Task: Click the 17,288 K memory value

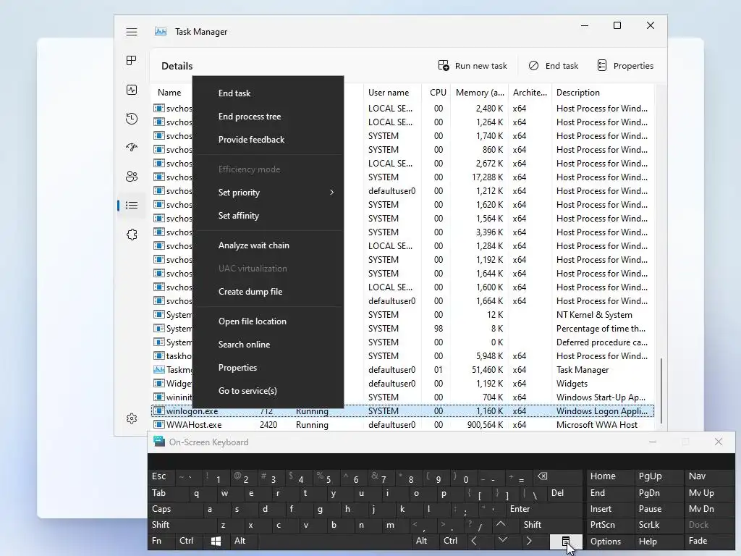Action: pyautogui.click(x=487, y=177)
